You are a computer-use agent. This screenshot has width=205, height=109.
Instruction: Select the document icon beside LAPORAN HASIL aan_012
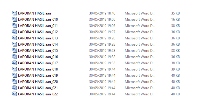coord(15,32)
